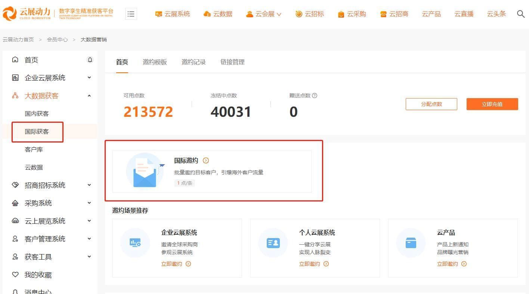This screenshot has width=529, height=294.
Task: Select the 个人云展系统 contact card icon
Action: (x=273, y=243)
